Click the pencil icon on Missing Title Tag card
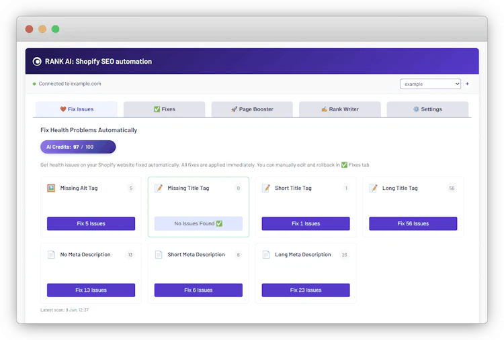The width and height of the screenshot is (504, 340). tap(159, 188)
